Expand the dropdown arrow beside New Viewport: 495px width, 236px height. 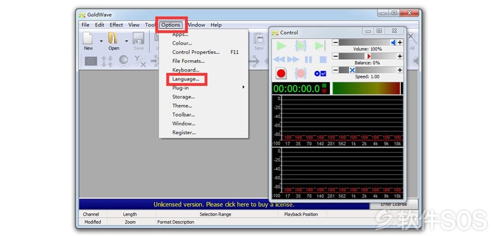point(101,41)
